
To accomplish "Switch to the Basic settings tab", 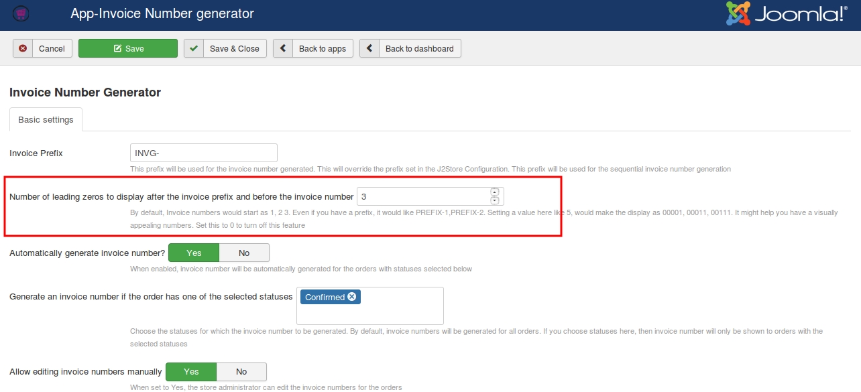I will tap(46, 120).
